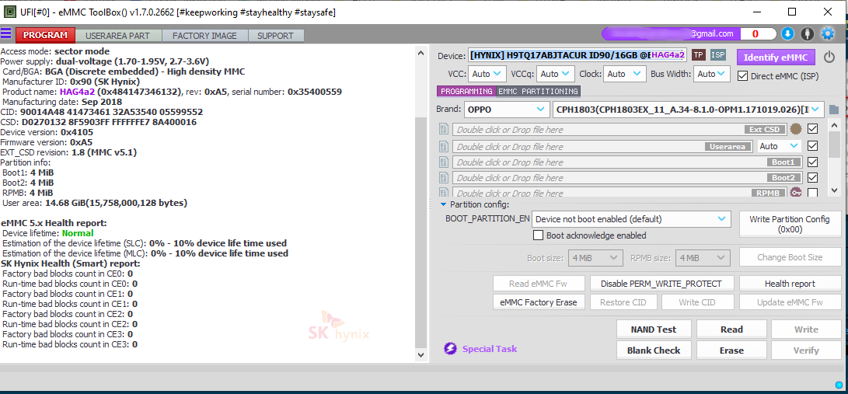Viewport: 848px width, 394px height.
Task: Click the purple HAG4a2 product name text
Action: (x=77, y=92)
